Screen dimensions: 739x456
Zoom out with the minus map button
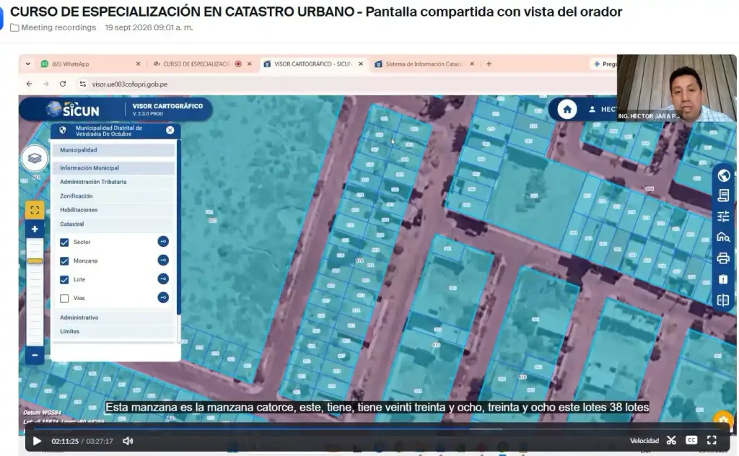(x=35, y=355)
